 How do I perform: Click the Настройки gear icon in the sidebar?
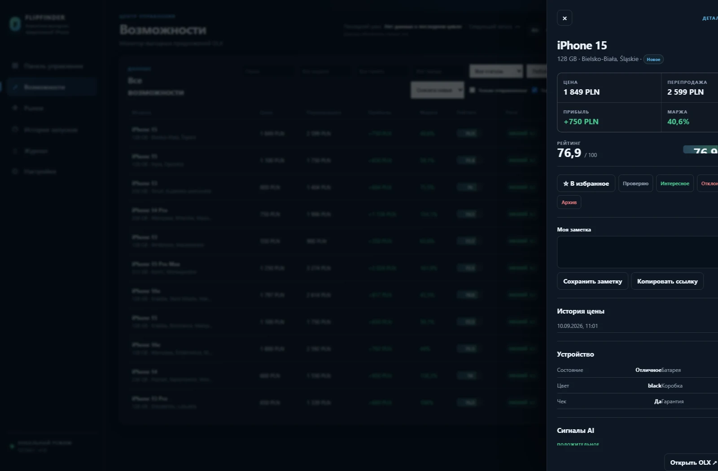pyautogui.click(x=15, y=172)
